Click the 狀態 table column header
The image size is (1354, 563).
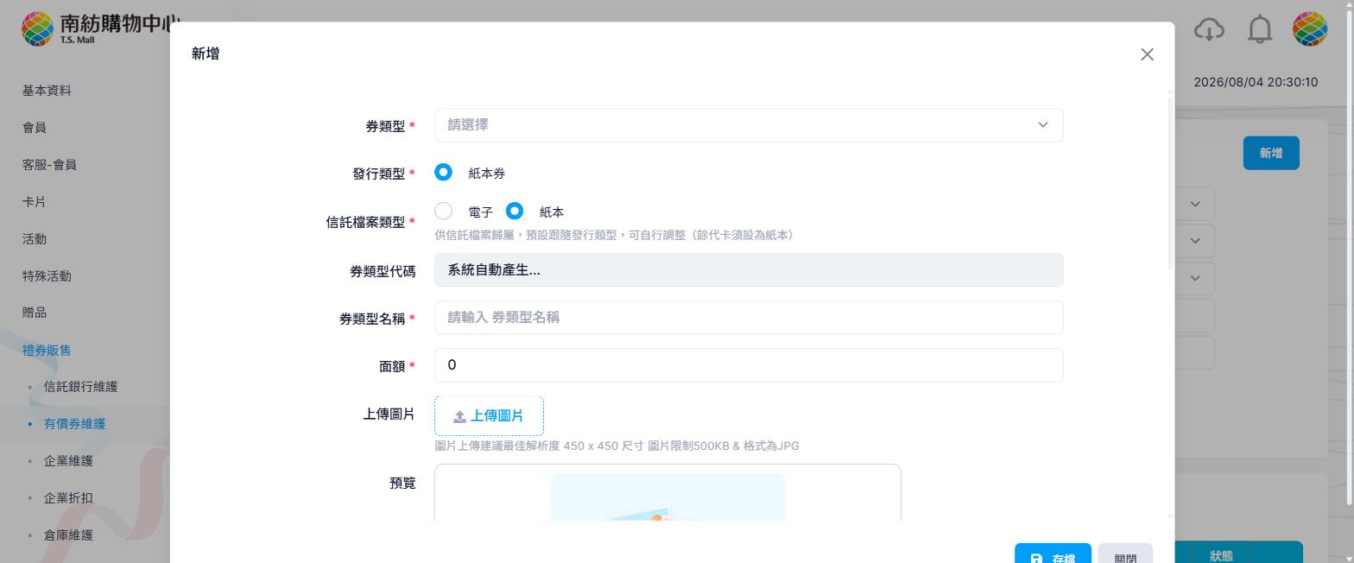1221,556
